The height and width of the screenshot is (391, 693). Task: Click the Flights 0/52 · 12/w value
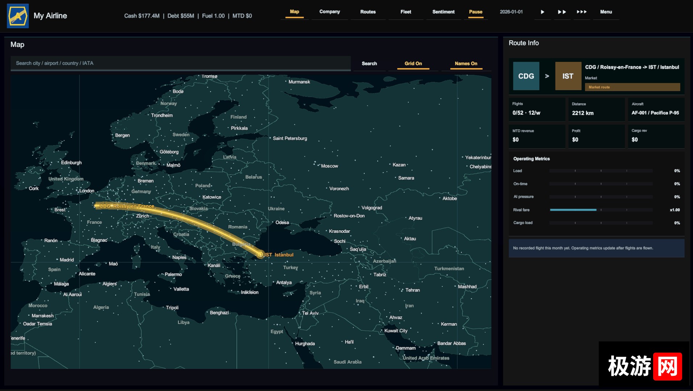[x=526, y=113]
